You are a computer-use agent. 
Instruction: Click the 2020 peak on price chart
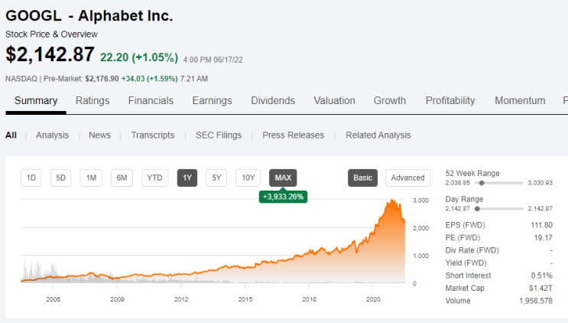point(392,201)
